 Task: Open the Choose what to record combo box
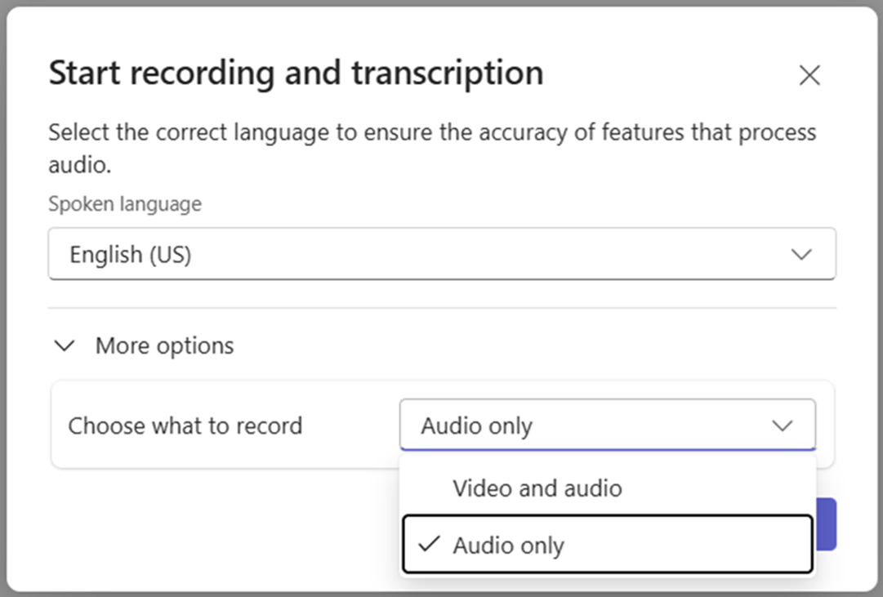tap(606, 425)
